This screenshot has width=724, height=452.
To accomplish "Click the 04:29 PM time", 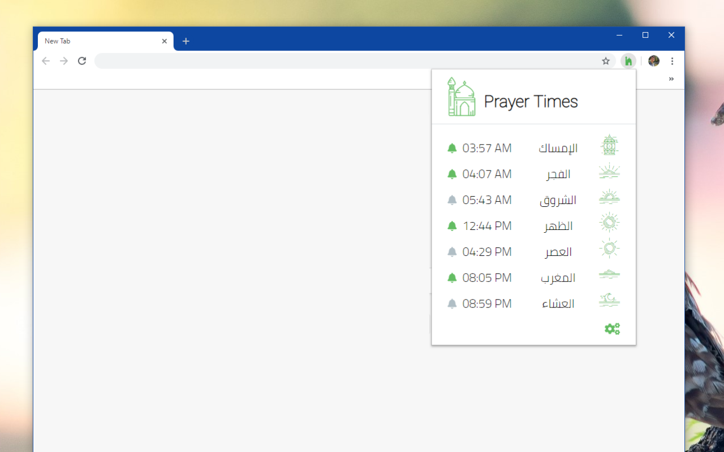I will pos(487,252).
